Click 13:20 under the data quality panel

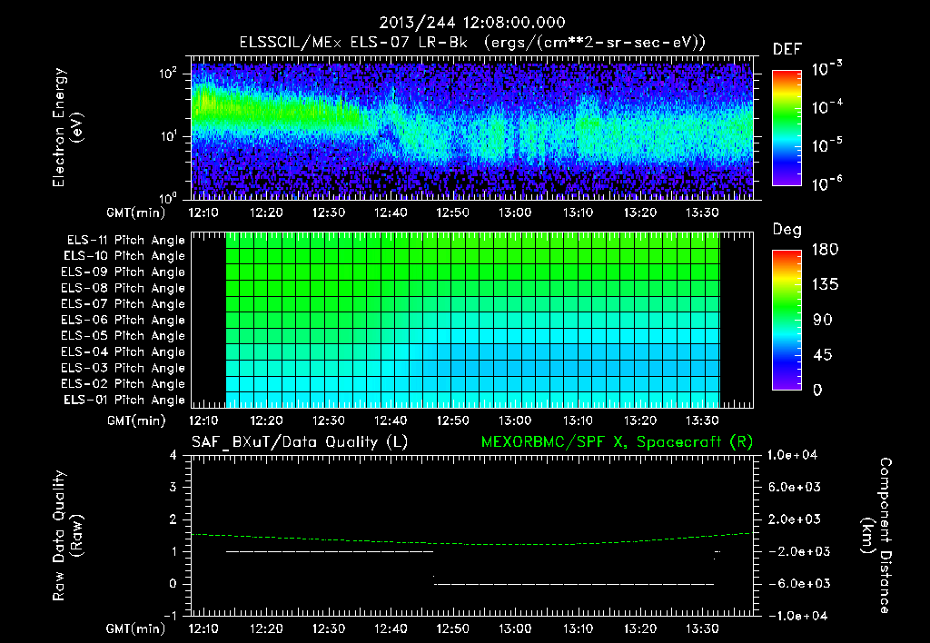click(x=640, y=628)
